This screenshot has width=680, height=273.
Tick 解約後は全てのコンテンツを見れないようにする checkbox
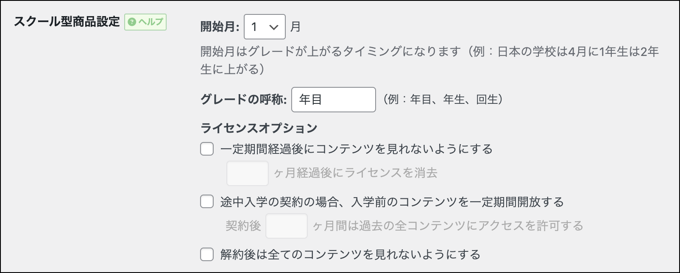click(x=207, y=254)
